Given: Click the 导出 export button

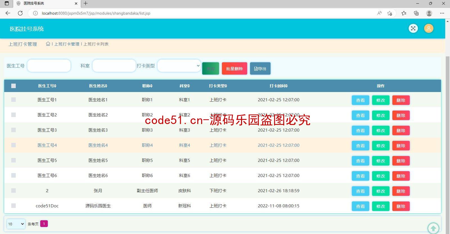Looking at the screenshot, I should (260, 68).
